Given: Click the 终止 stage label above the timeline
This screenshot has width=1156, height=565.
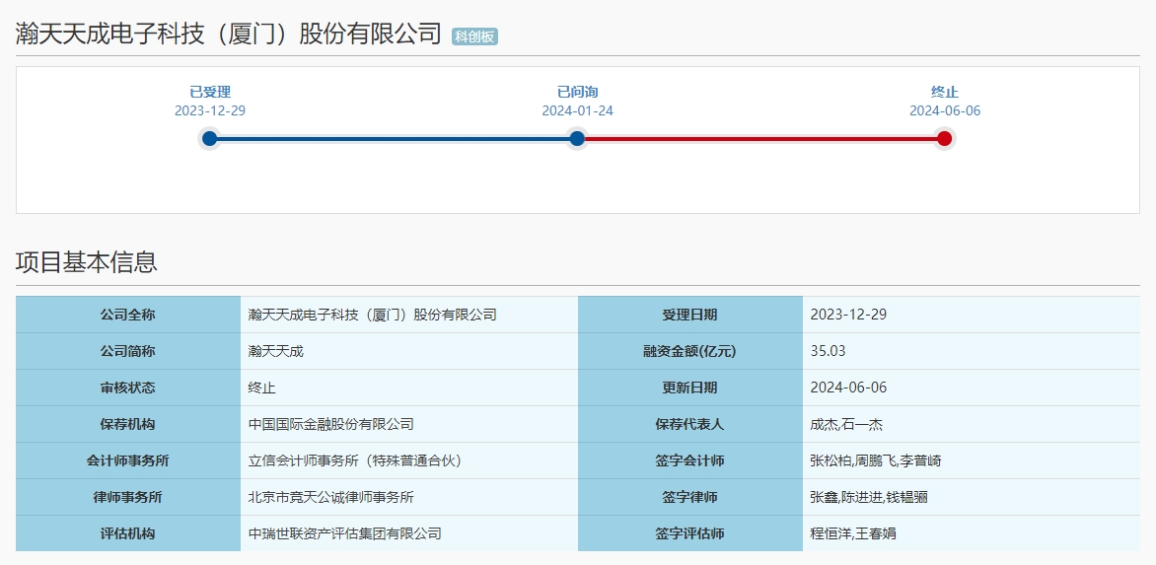Looking at the screenshot, I should tap(944, 92).
